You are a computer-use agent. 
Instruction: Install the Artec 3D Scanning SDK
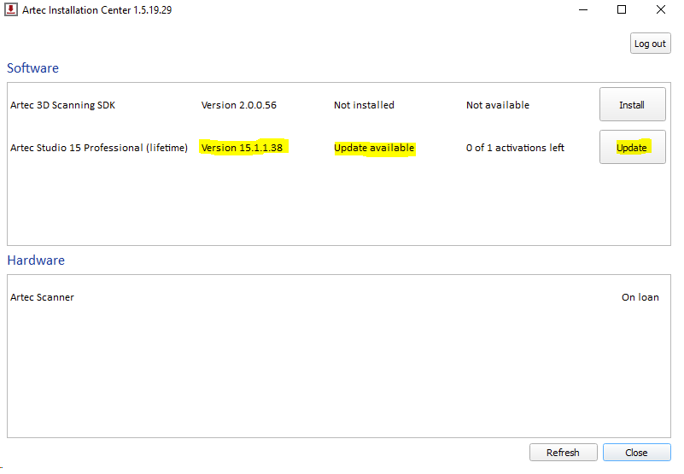632,105
